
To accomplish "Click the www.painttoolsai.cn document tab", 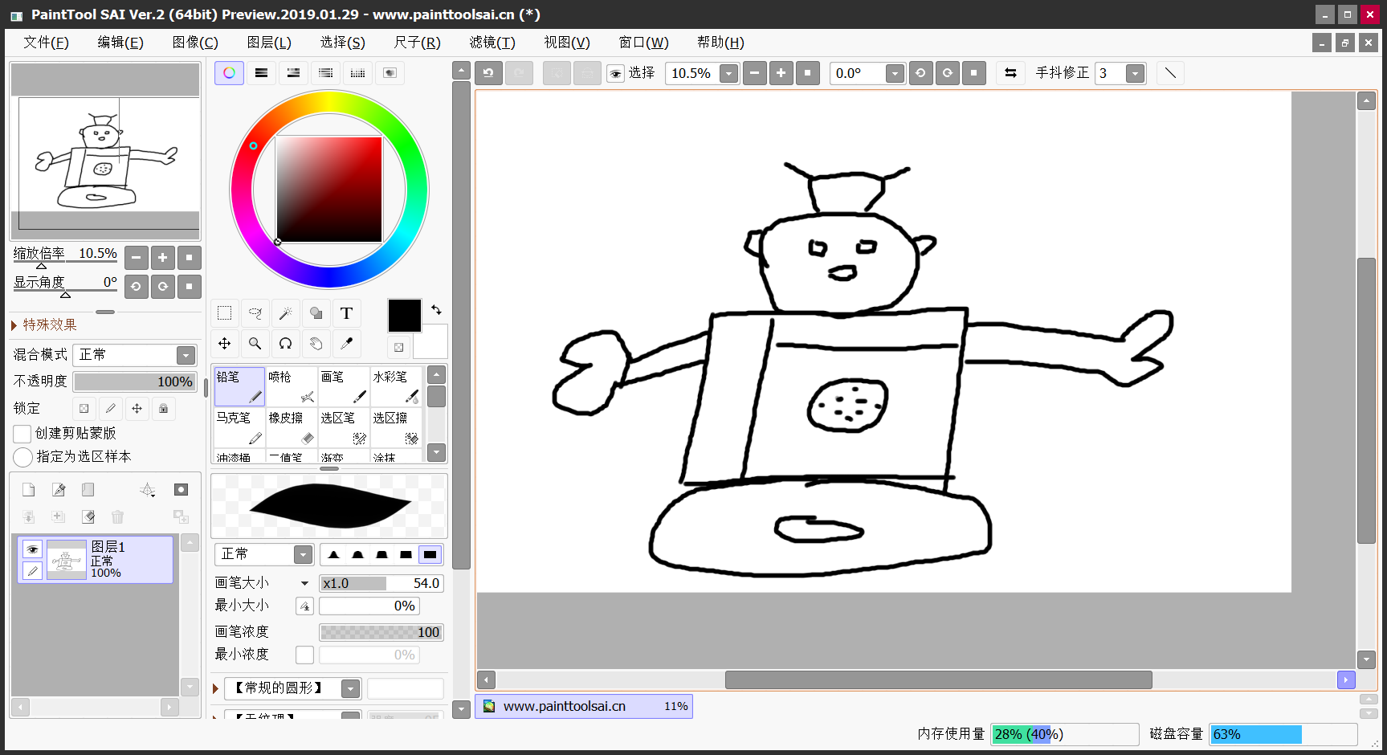I will (584, 707).
